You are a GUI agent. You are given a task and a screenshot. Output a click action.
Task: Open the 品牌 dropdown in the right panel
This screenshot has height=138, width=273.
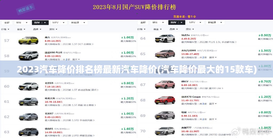[x=174, y=29]
